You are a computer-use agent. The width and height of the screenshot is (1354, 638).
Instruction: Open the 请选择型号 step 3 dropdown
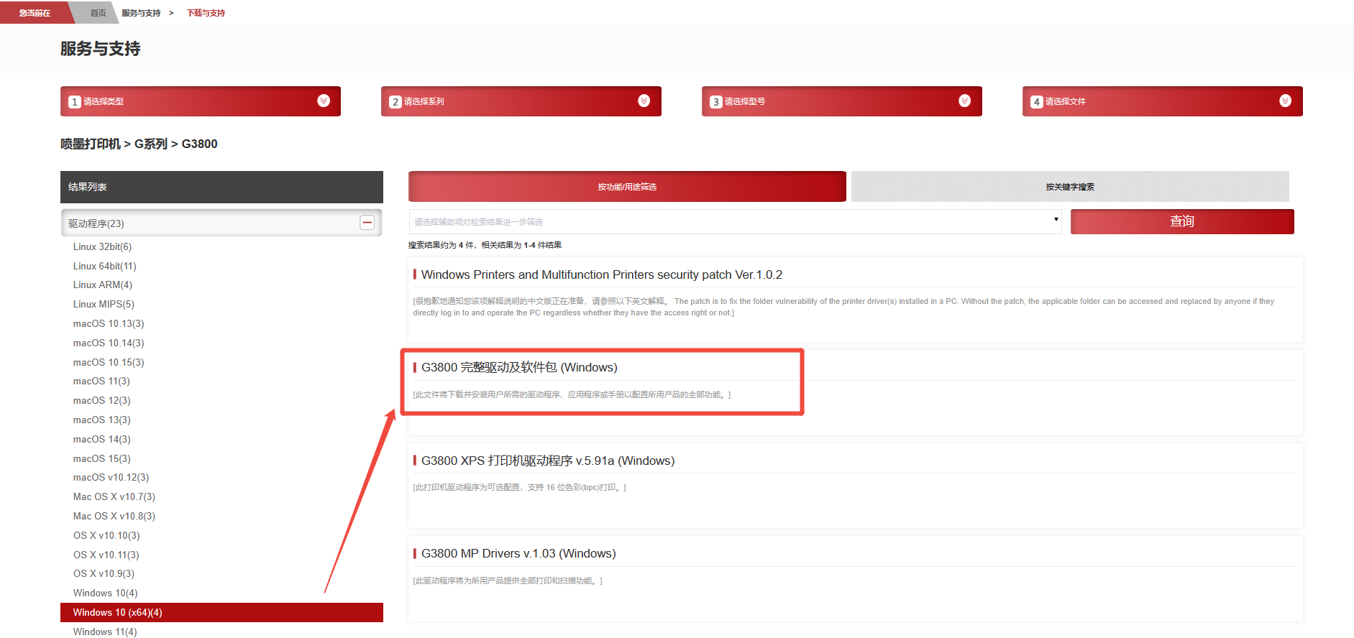(842, 101)
